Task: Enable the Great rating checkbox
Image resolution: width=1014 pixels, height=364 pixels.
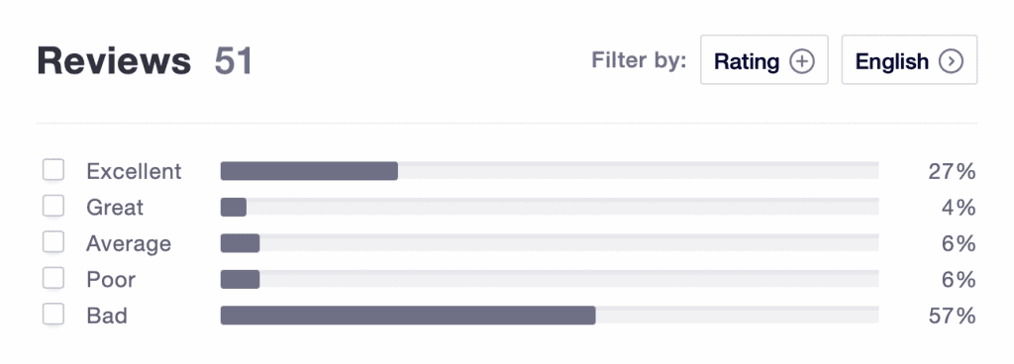Action: 53,207
